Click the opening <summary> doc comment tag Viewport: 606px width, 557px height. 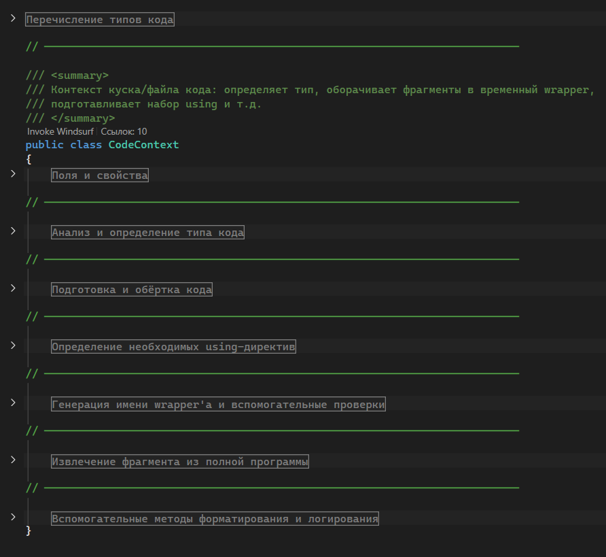79,75
